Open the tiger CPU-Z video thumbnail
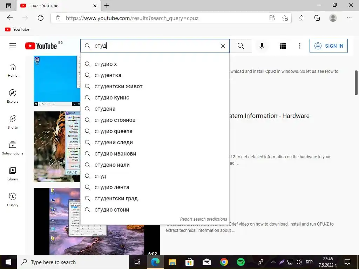The image size is (359, 269). [x=57, y=147]
